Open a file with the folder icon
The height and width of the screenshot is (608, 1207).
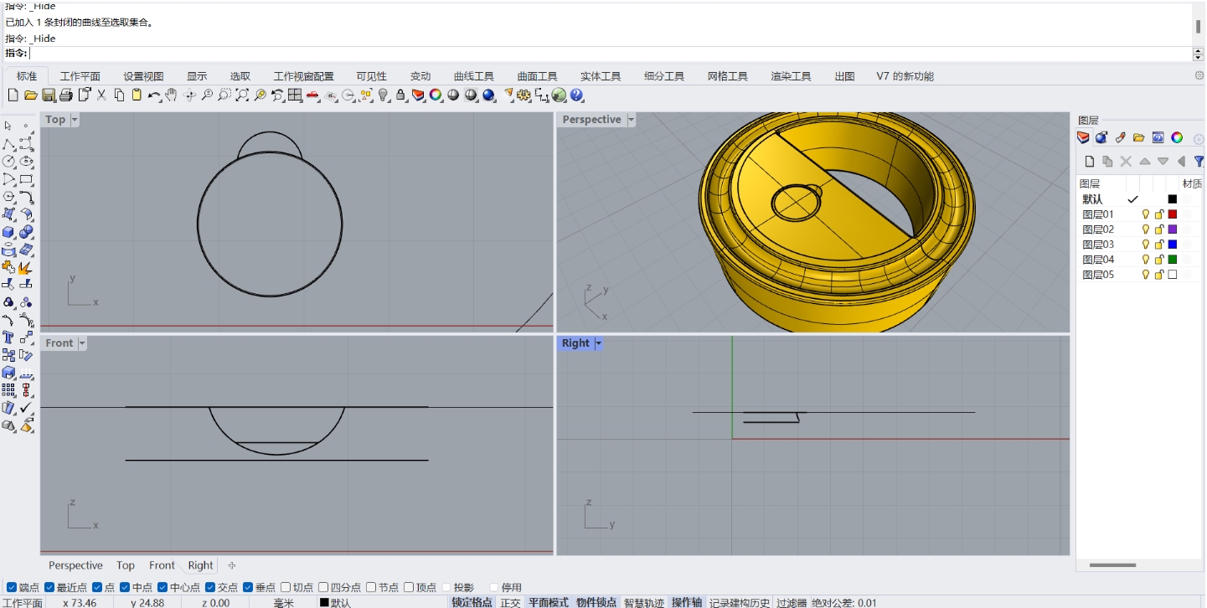pyautogui.click(x=31, y=95)
